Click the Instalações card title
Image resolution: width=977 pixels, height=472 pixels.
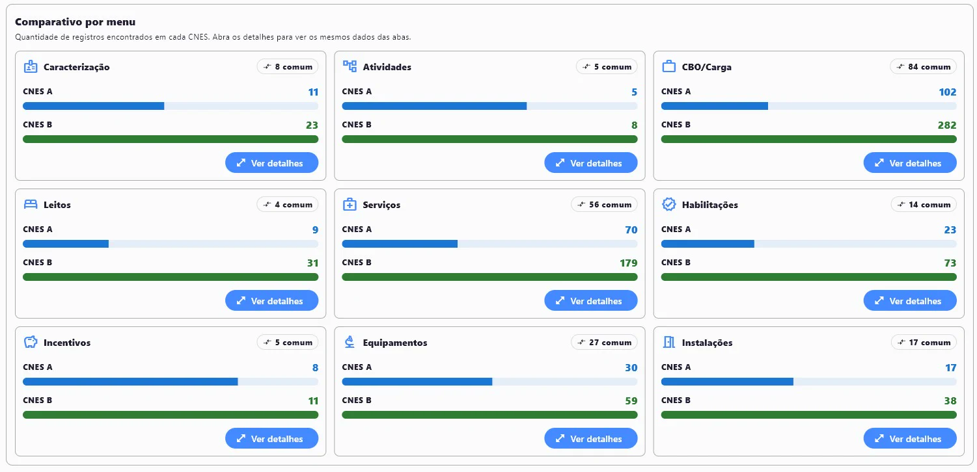(708, 343)
